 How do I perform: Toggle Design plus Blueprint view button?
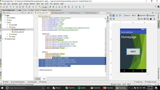[x=117, y=15]
